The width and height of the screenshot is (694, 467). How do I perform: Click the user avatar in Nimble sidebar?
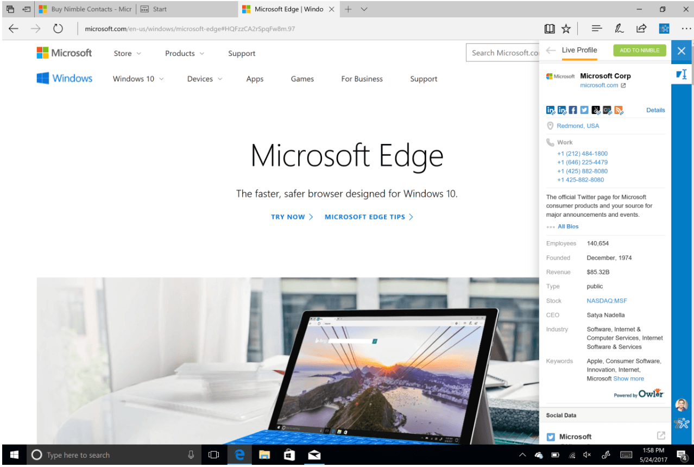(x=682, y=405)
